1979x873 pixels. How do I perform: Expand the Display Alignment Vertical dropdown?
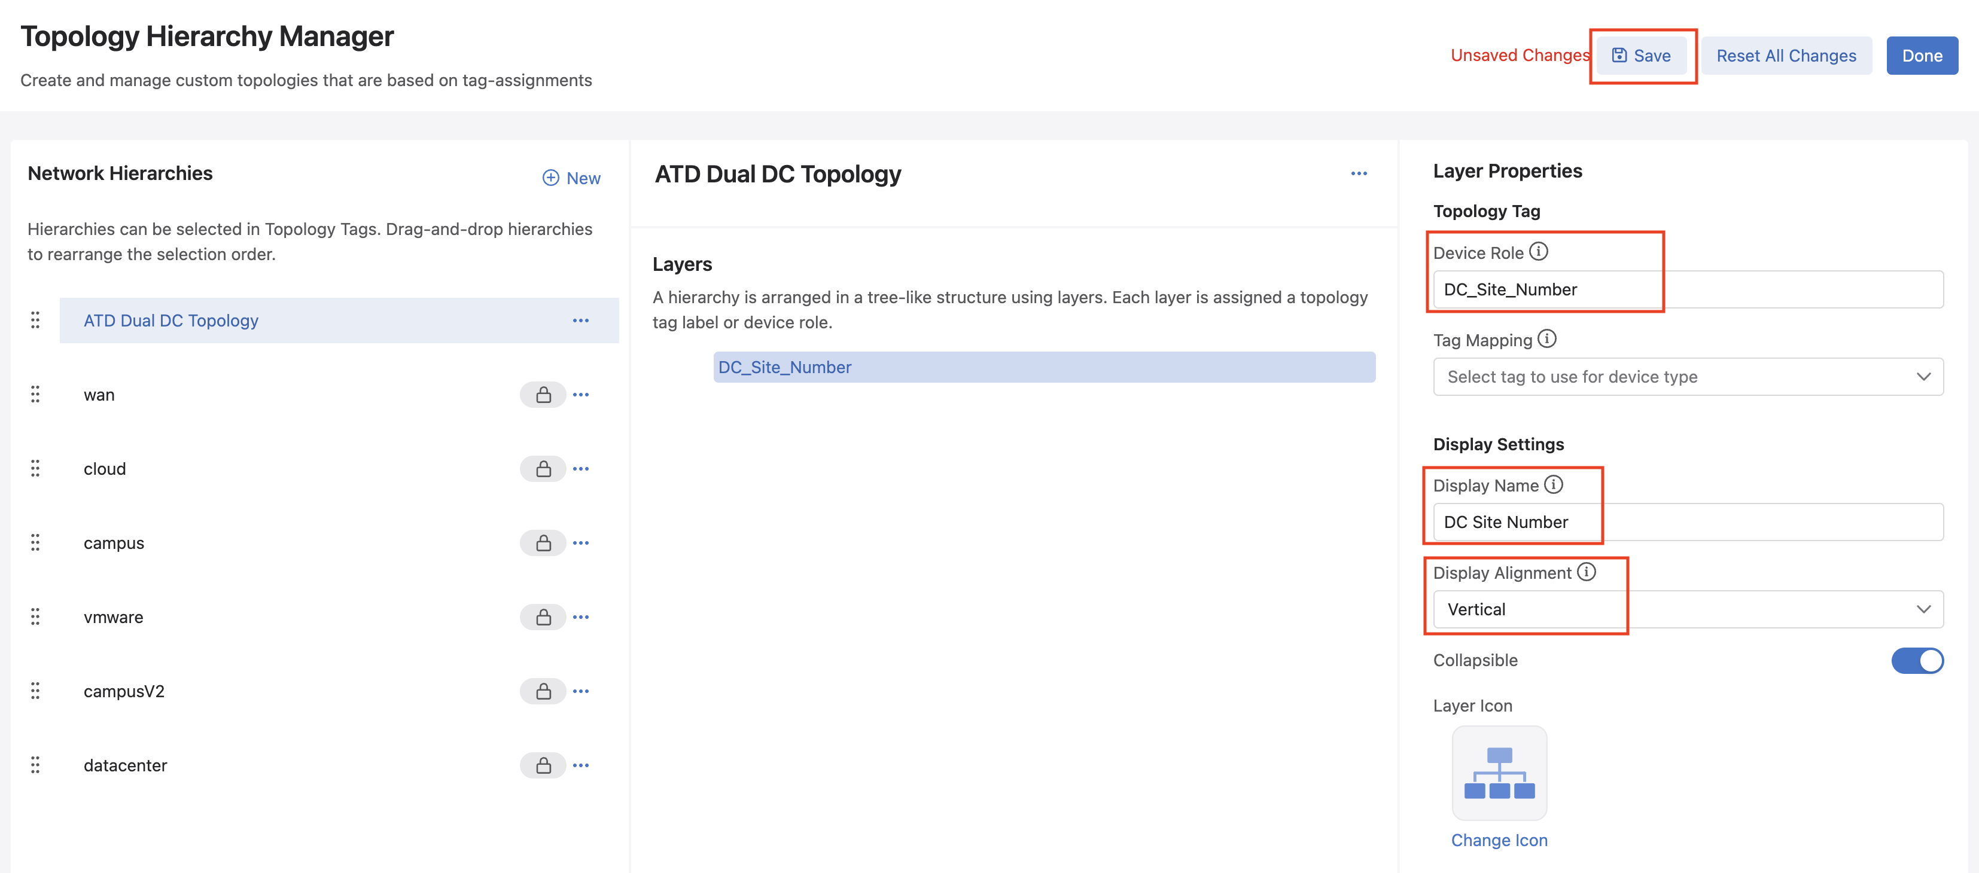tap(1688, 610)
